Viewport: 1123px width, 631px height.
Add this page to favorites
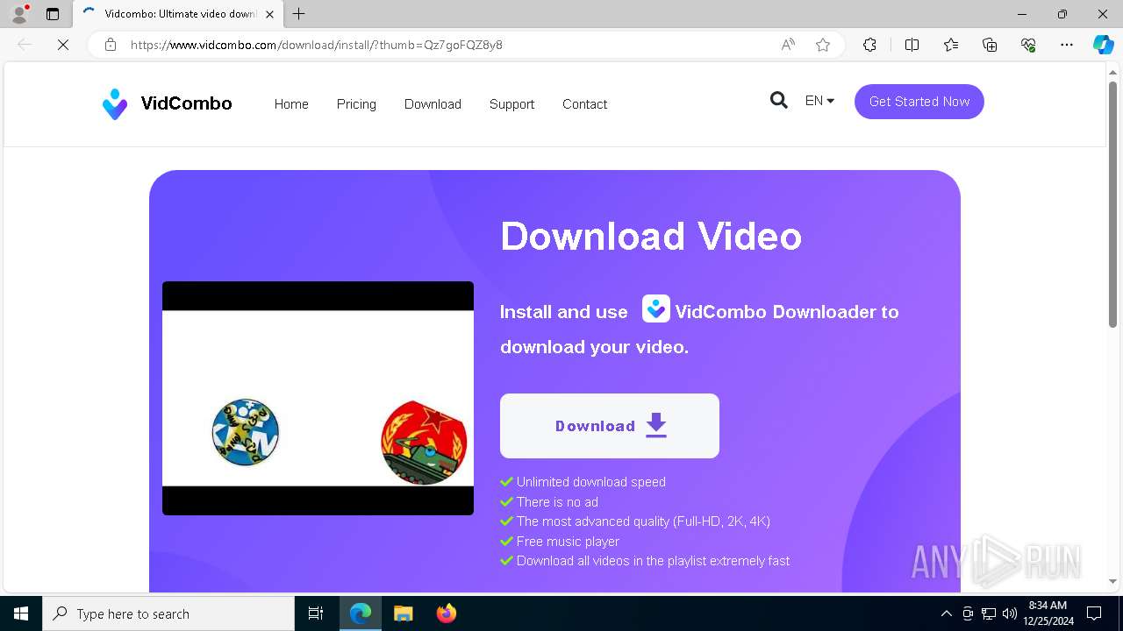point(823,45)
